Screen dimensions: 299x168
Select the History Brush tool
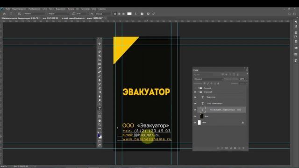(100, 84)
